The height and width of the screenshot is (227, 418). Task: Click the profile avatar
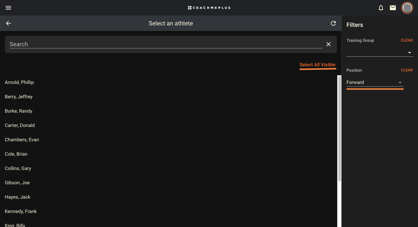click(407, 8)
